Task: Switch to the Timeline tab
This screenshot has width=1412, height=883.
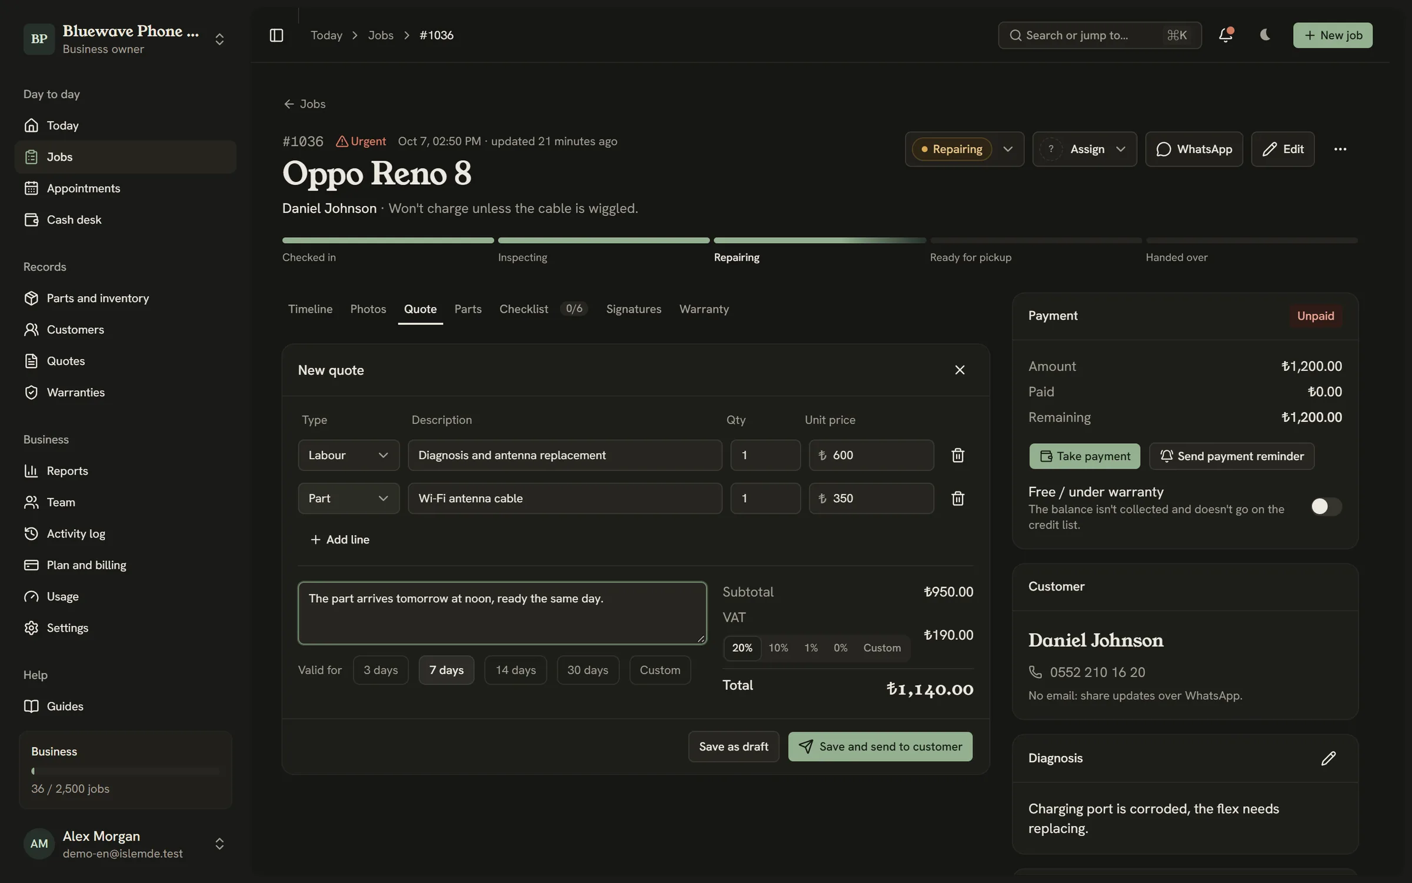Action: click(x=310, y=308)
